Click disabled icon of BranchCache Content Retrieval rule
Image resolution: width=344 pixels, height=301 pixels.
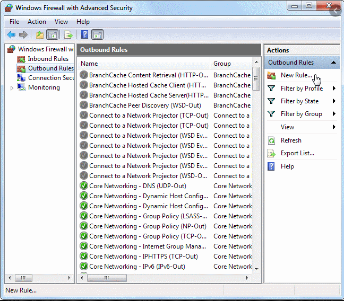pyautogui.click(x=84, y=75)
